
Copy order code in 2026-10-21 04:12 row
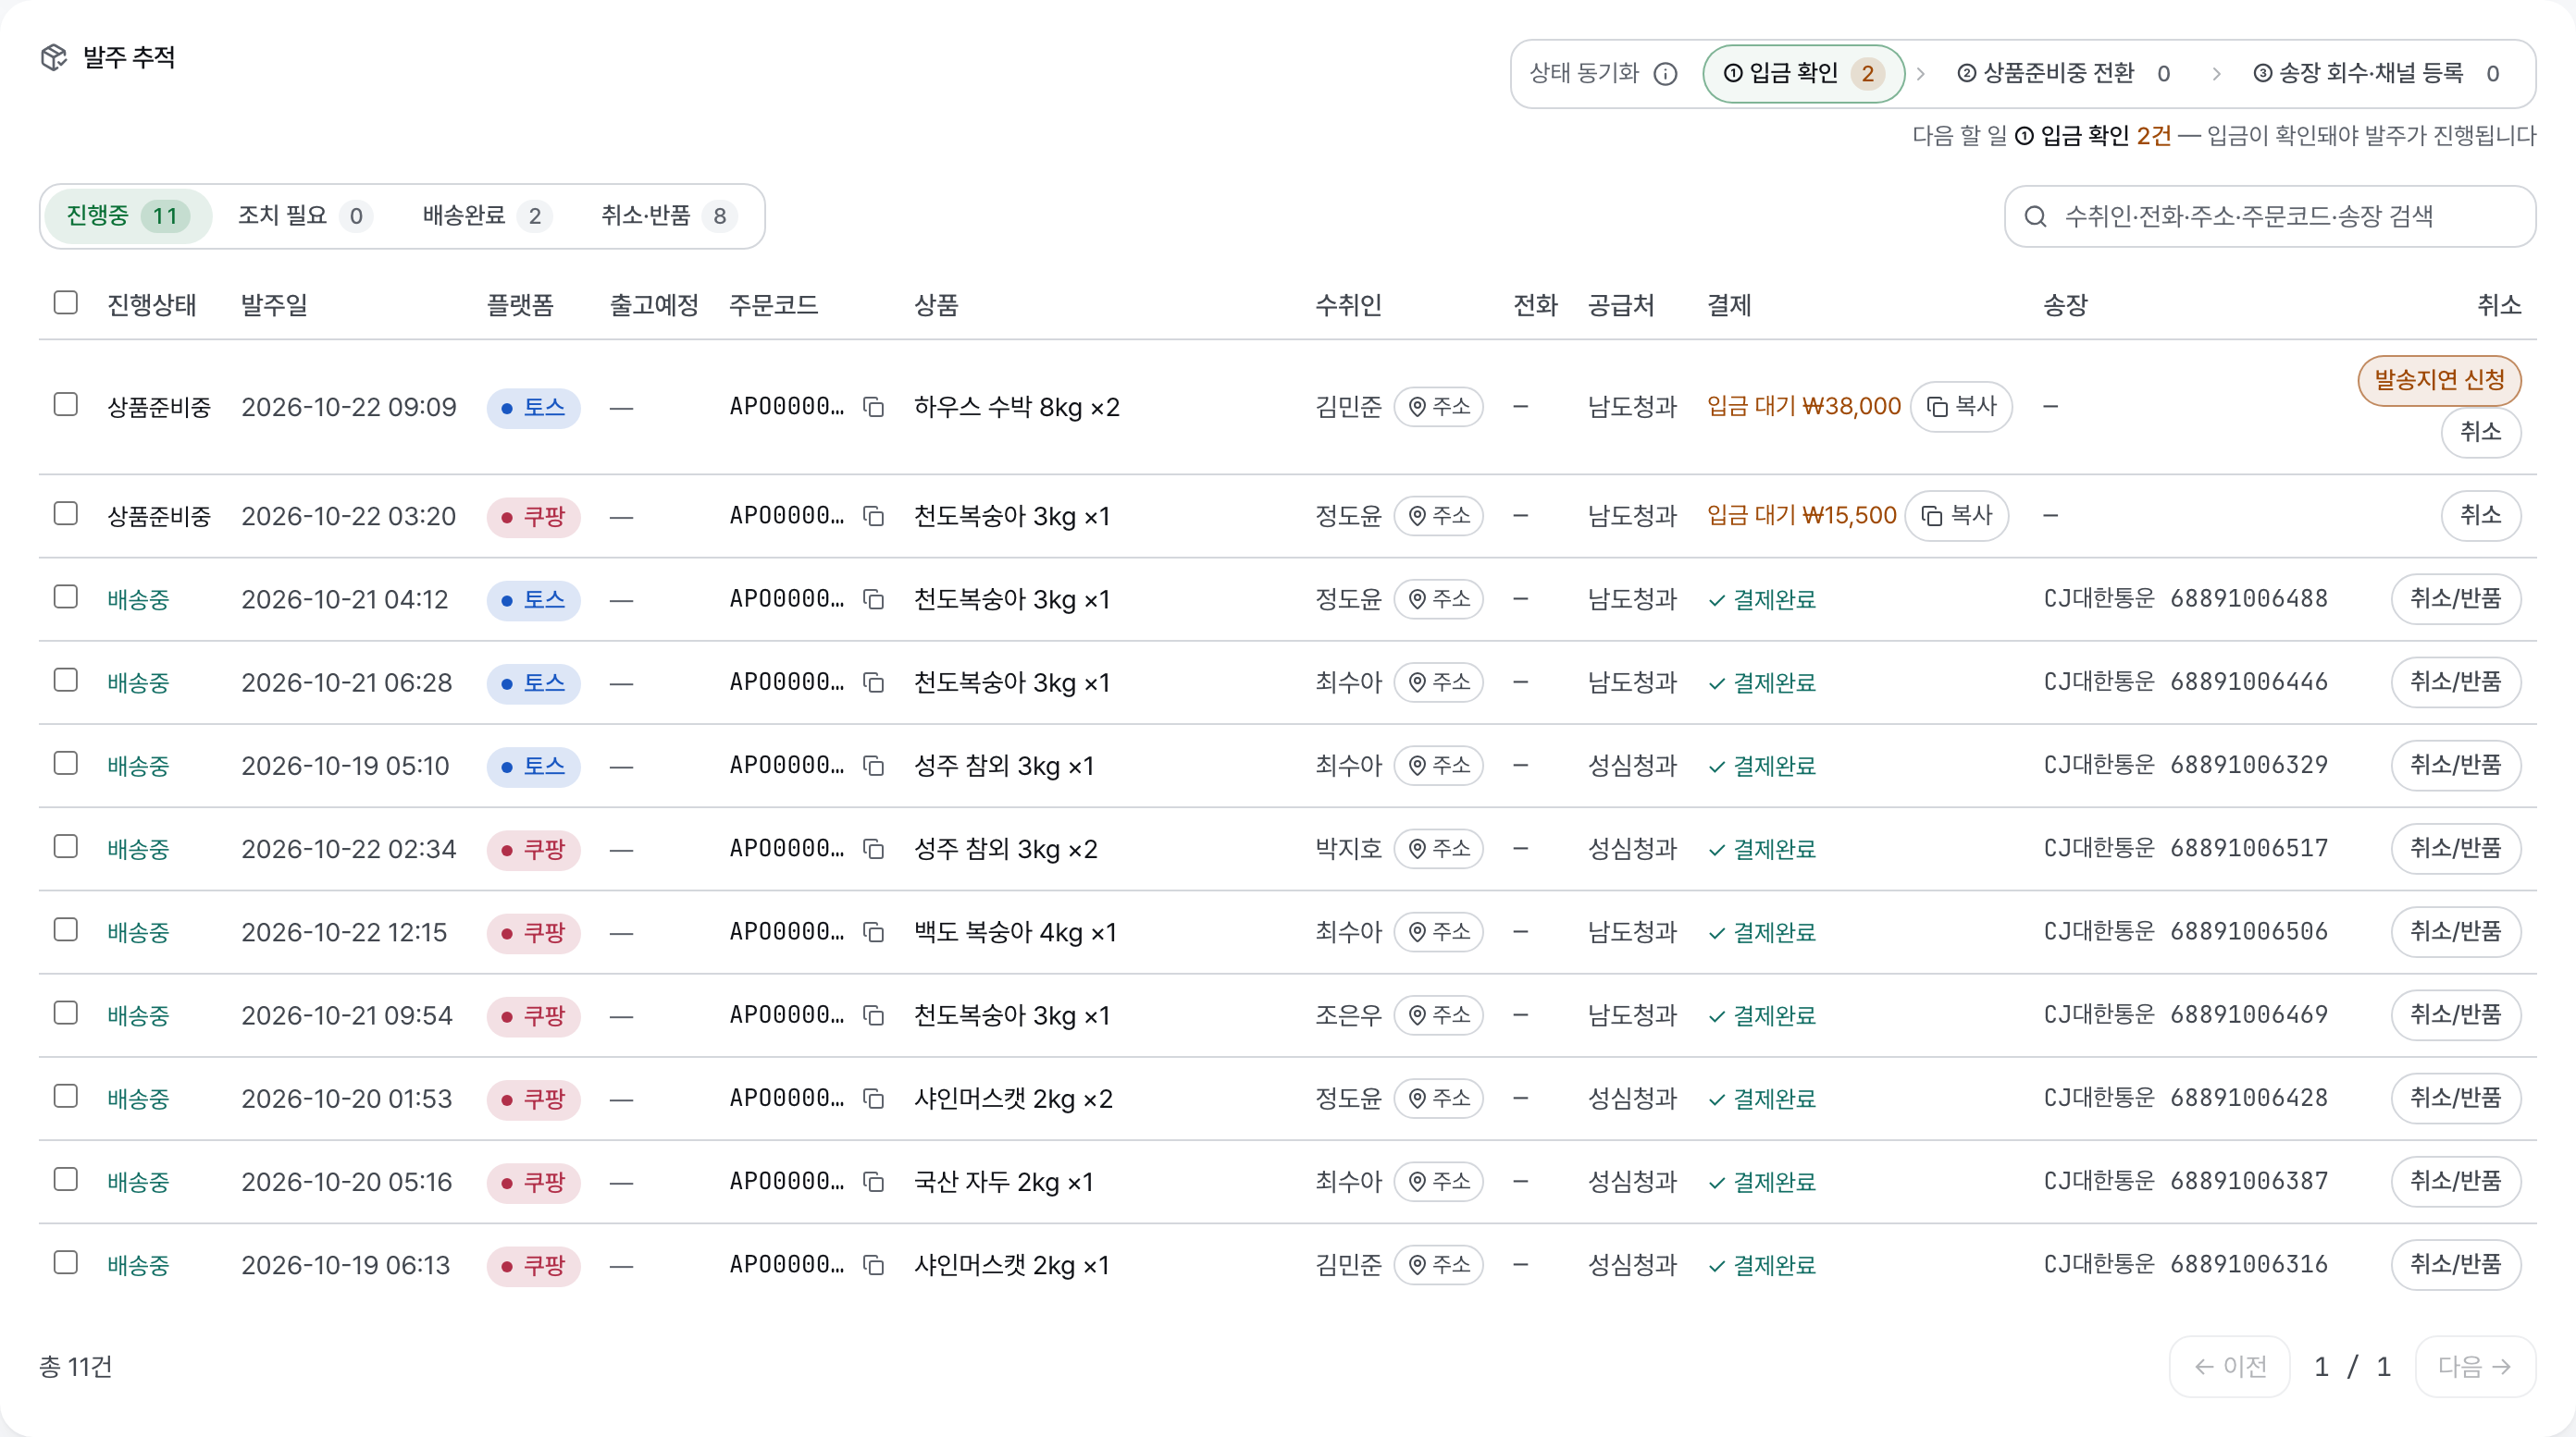pos(873,598)
